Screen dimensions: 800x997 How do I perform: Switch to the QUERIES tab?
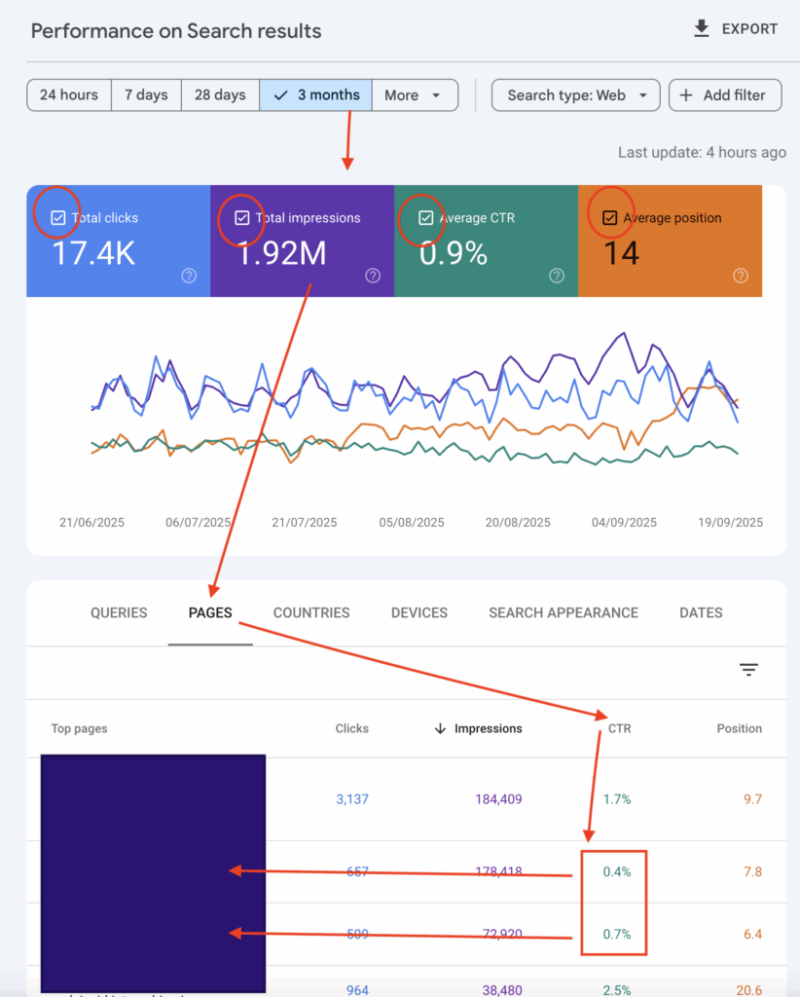pos(118,612)
